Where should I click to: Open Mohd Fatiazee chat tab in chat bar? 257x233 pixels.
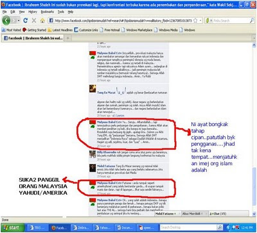point(168,214)
